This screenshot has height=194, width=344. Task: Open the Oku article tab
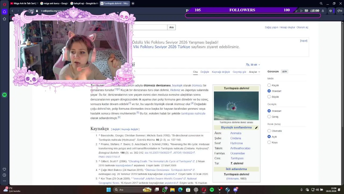pos(195,72)
